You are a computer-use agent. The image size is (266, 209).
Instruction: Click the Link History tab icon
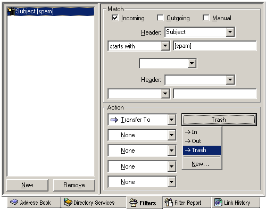218,202
